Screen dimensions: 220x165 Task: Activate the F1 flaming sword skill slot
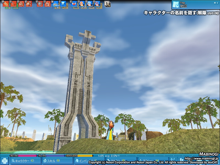pos(6,4)
